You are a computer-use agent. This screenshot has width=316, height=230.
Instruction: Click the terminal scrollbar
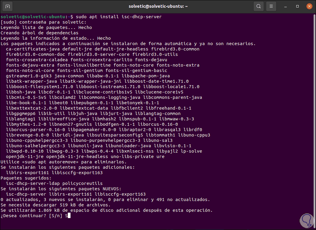point(315,121)
